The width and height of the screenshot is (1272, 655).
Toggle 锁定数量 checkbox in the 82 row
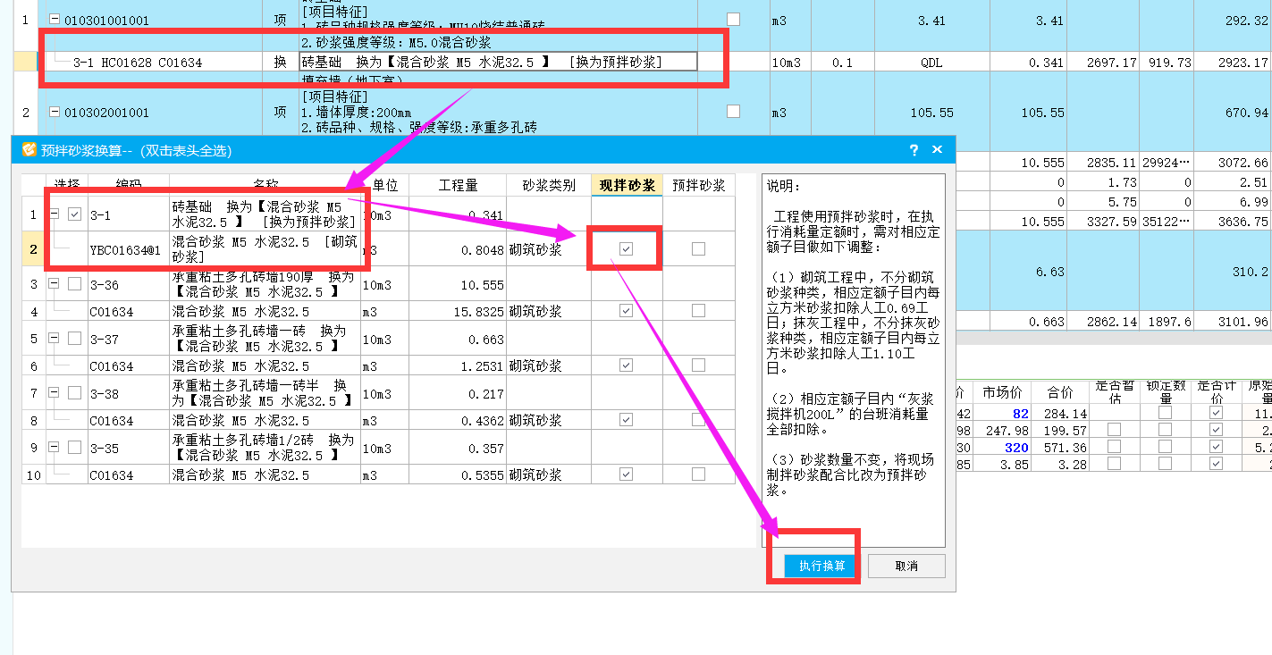tap(1165, 414)
